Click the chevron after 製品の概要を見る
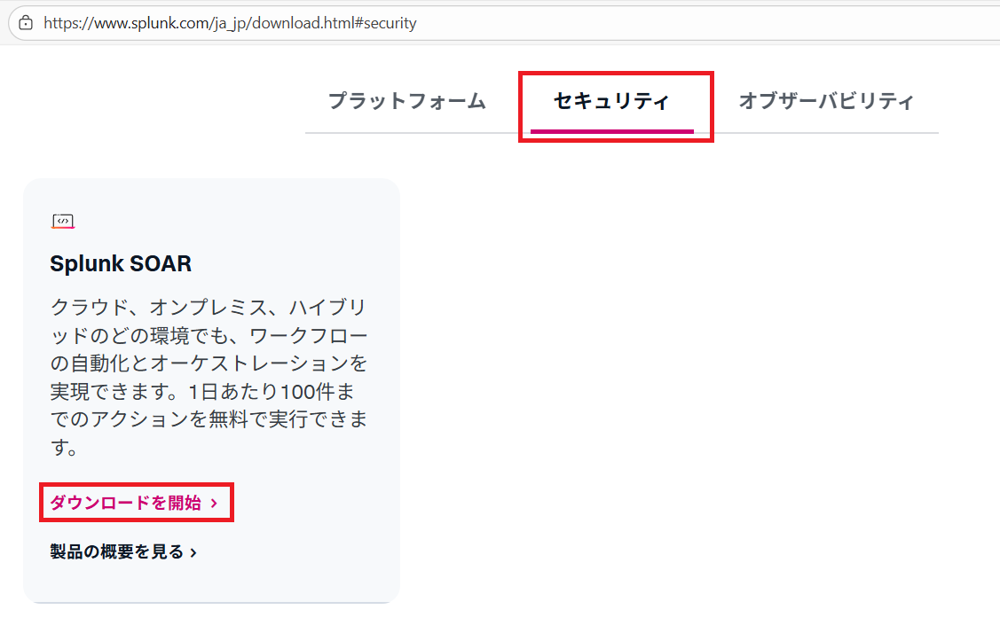This screenshot has height=641, width=1000. pos(193,552)
